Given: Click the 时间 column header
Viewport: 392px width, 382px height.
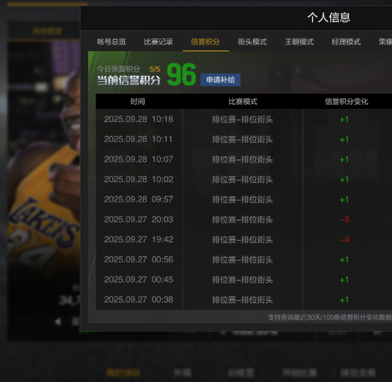Looking at the screenshot, I should pos(138,102).
